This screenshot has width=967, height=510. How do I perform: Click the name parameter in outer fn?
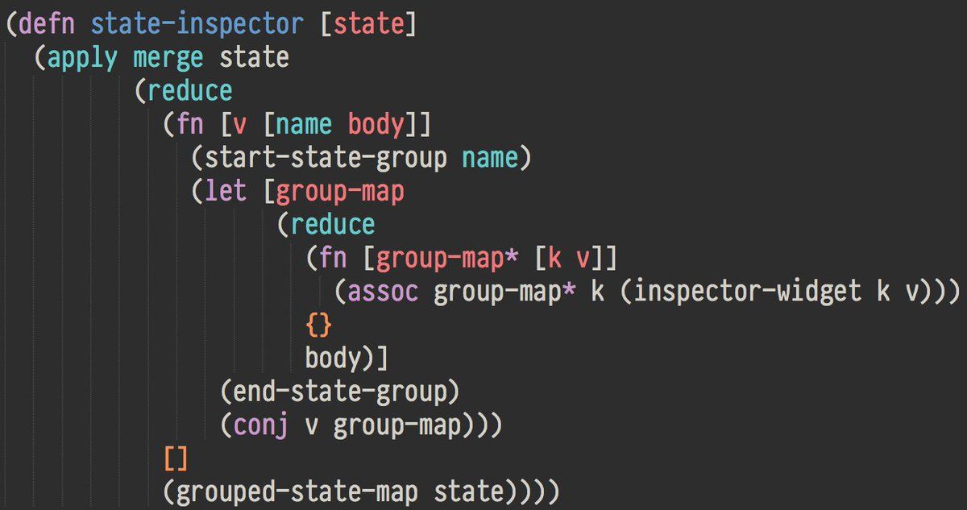(x=305, y=125)
